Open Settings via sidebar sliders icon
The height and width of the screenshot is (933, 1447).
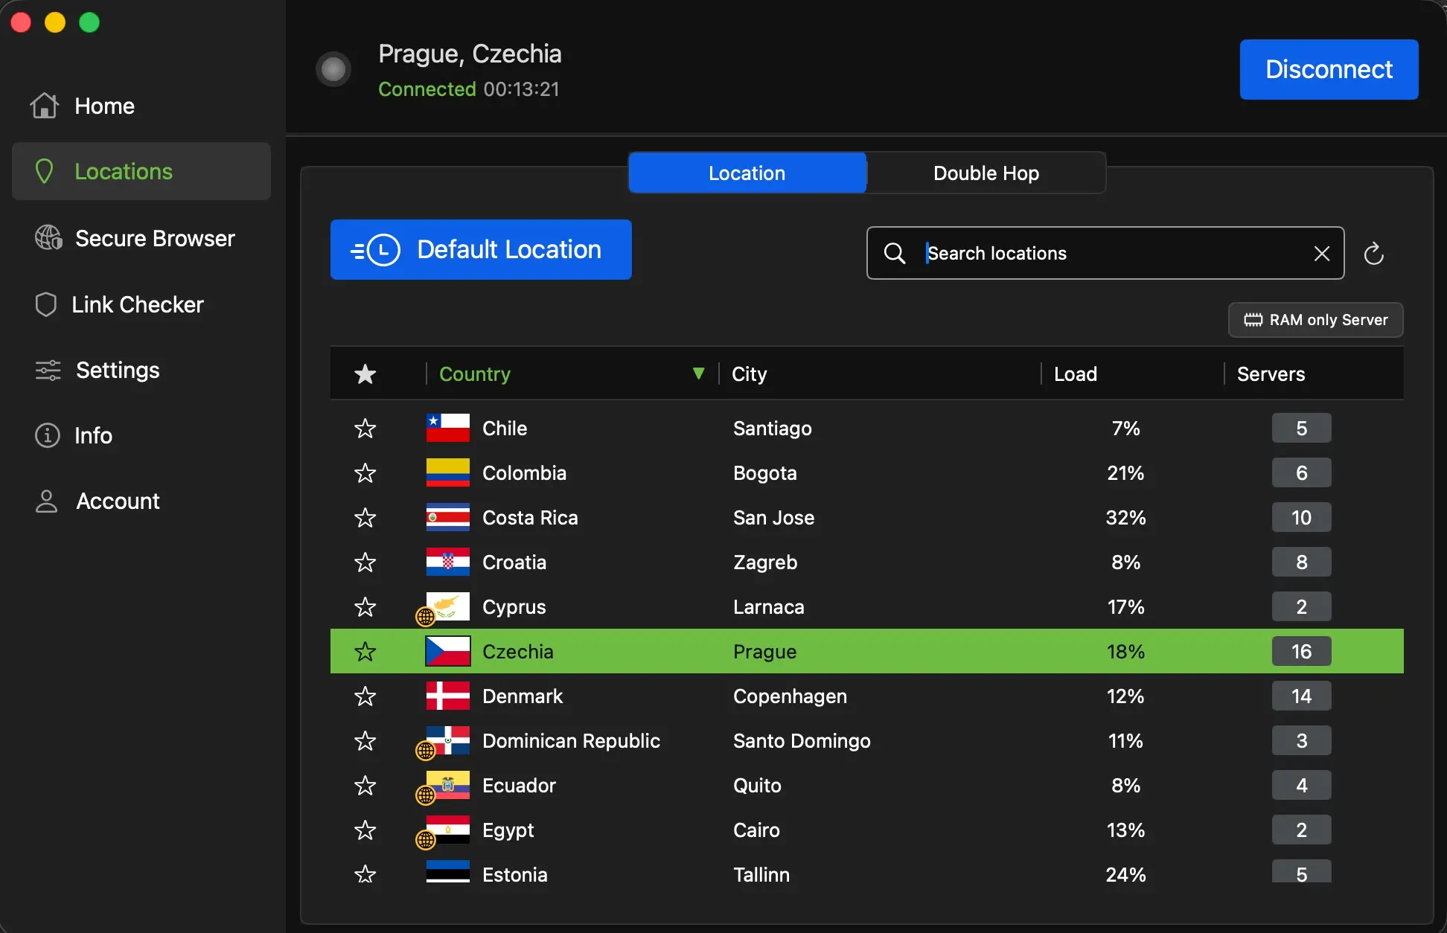[47, 370]
